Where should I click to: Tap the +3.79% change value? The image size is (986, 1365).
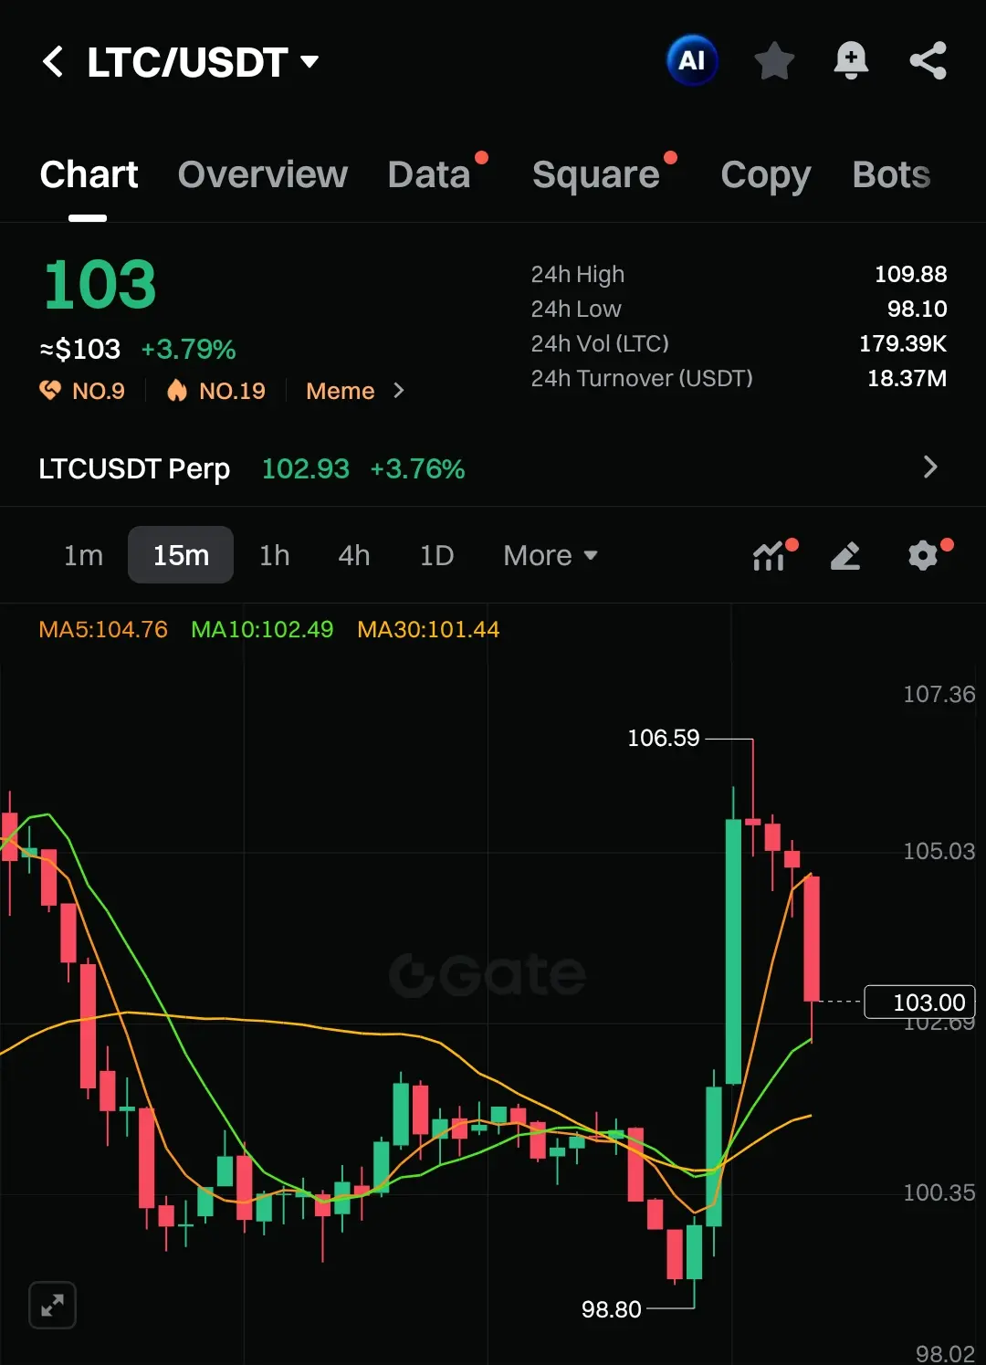click(188, 349)
